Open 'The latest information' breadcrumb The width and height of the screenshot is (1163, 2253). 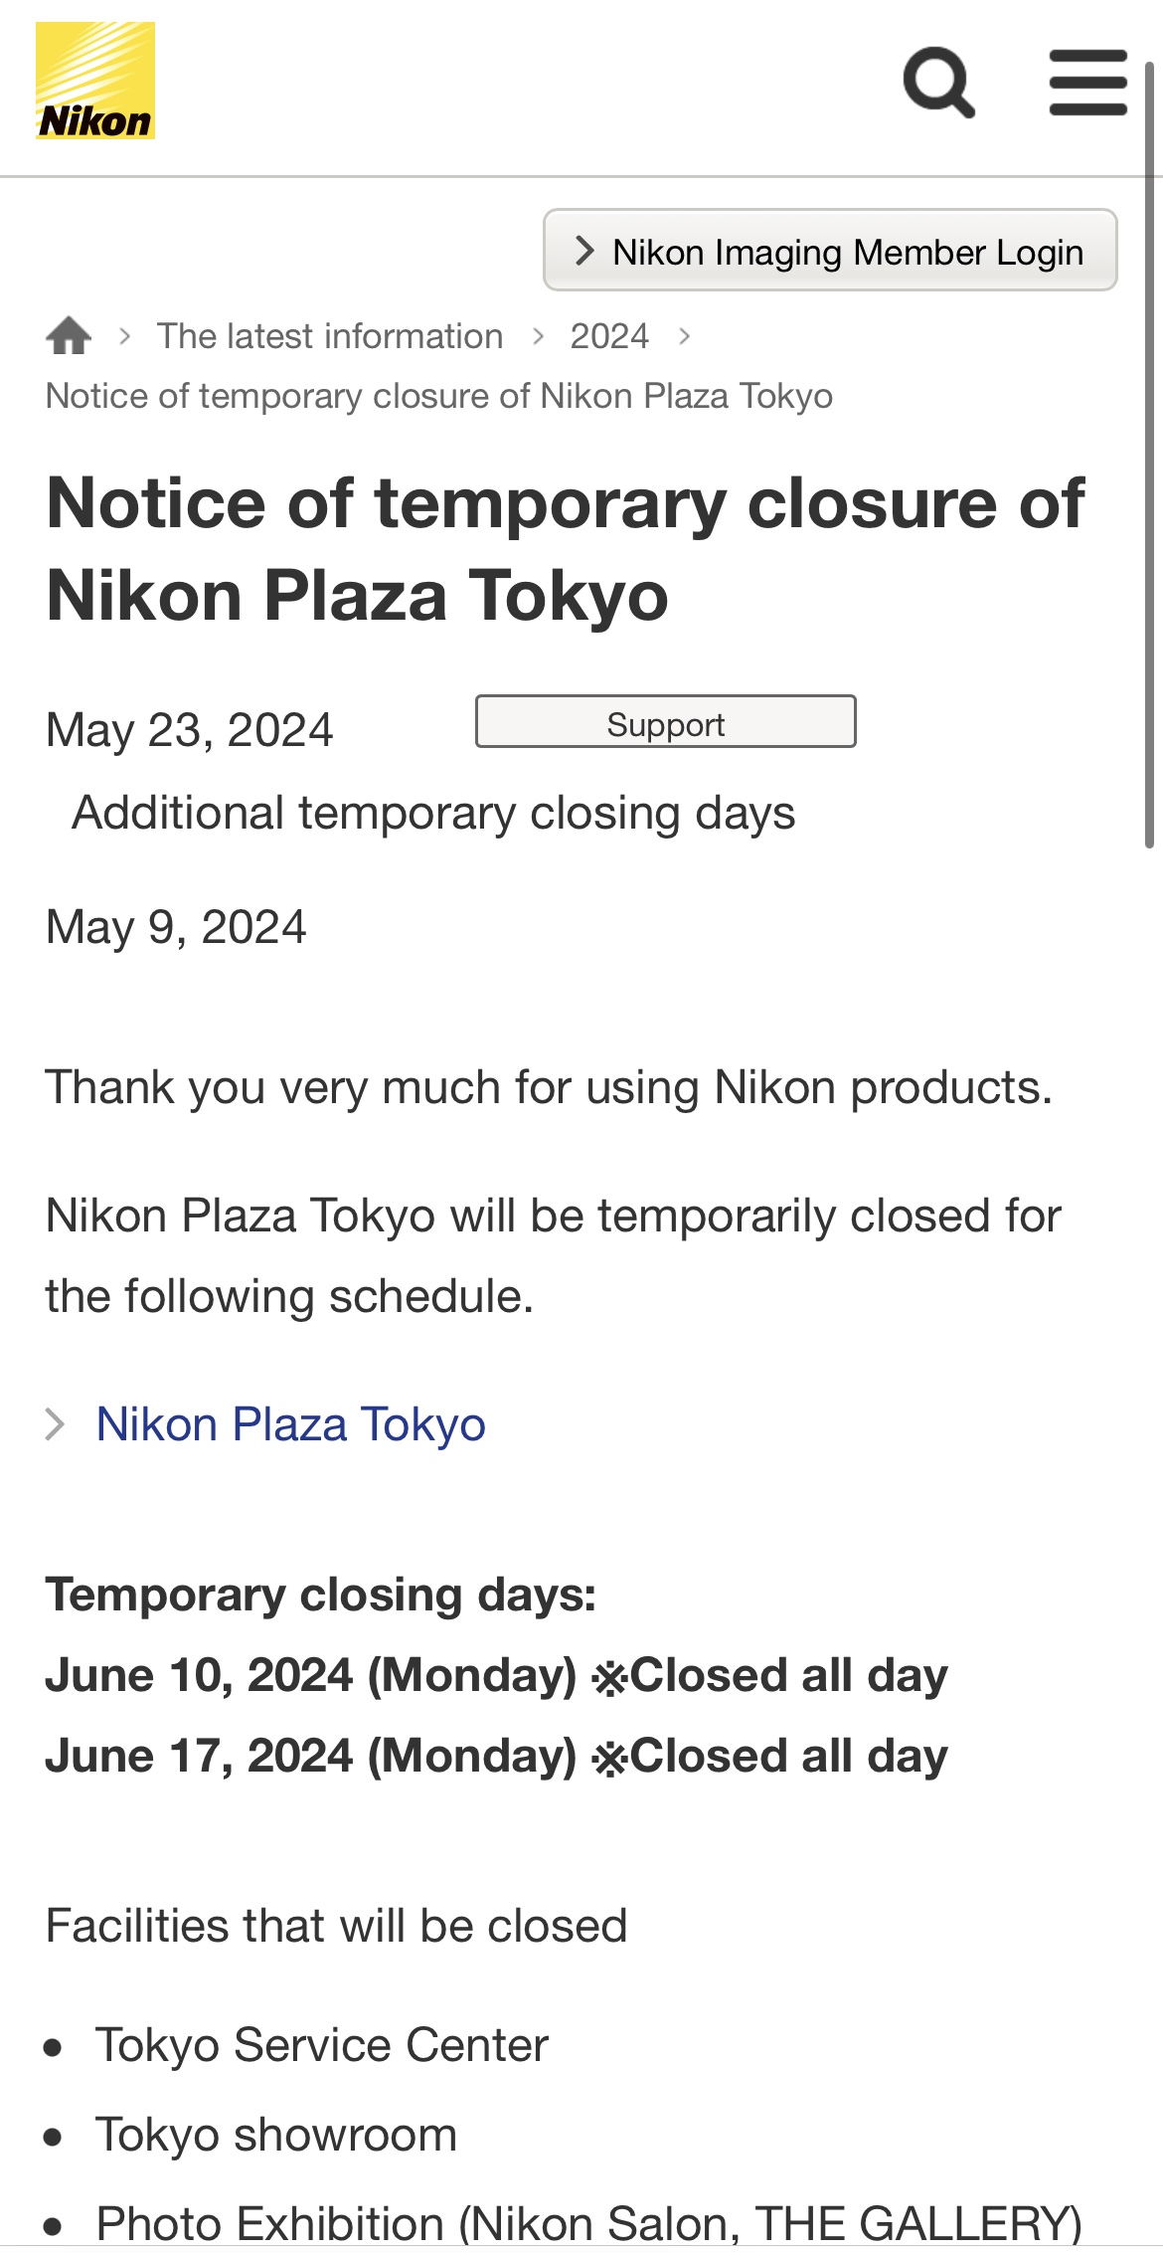330,336
